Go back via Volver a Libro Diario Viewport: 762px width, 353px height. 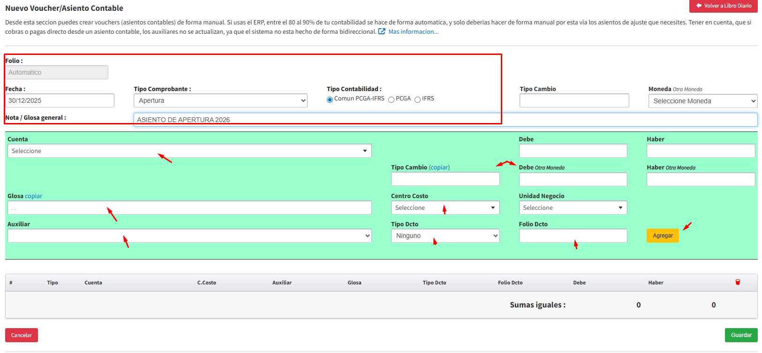(x=723, y=6)
